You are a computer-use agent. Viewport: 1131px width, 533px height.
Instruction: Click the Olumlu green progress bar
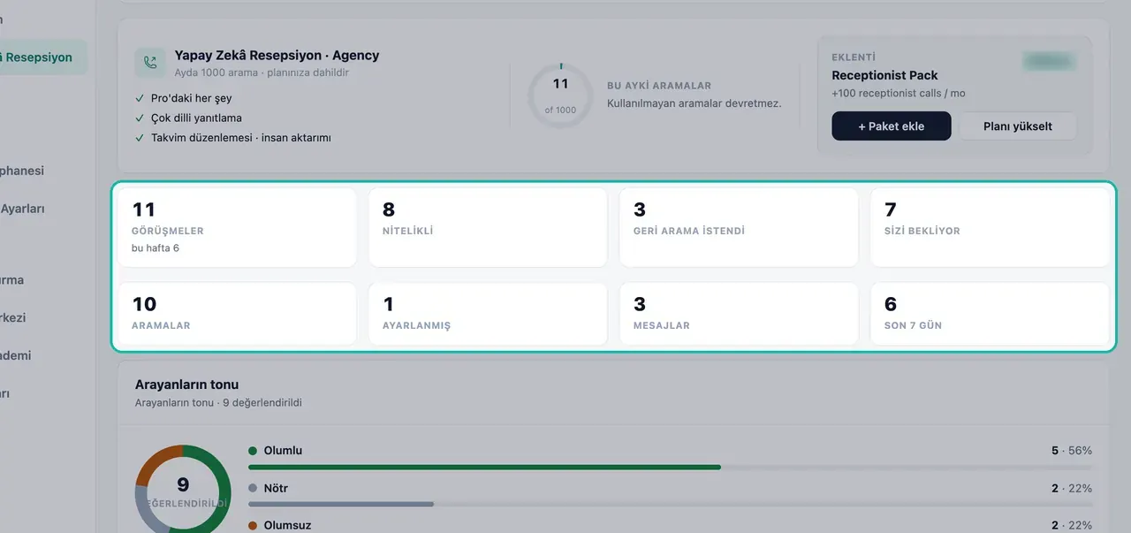point(484,467)
